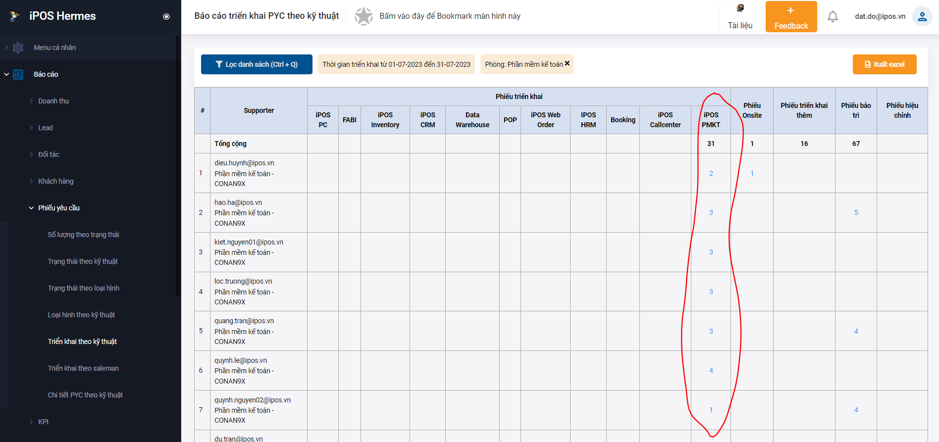This screenshot has height=442, width=939.
Task: Click dat.do@ipos.vn account name
Action: pyautogui.click(x=880, y=16)
